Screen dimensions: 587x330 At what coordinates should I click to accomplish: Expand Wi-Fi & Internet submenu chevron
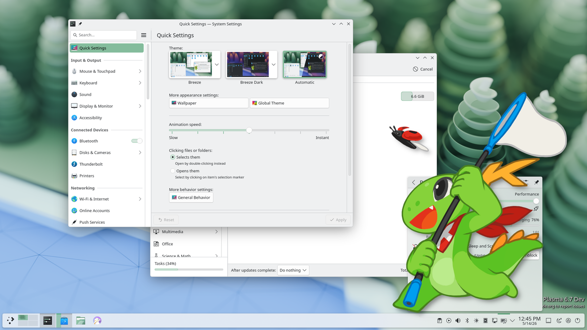pos(140,199)
